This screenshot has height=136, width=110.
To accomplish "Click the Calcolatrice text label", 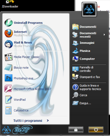I will [x=21, y=110].
